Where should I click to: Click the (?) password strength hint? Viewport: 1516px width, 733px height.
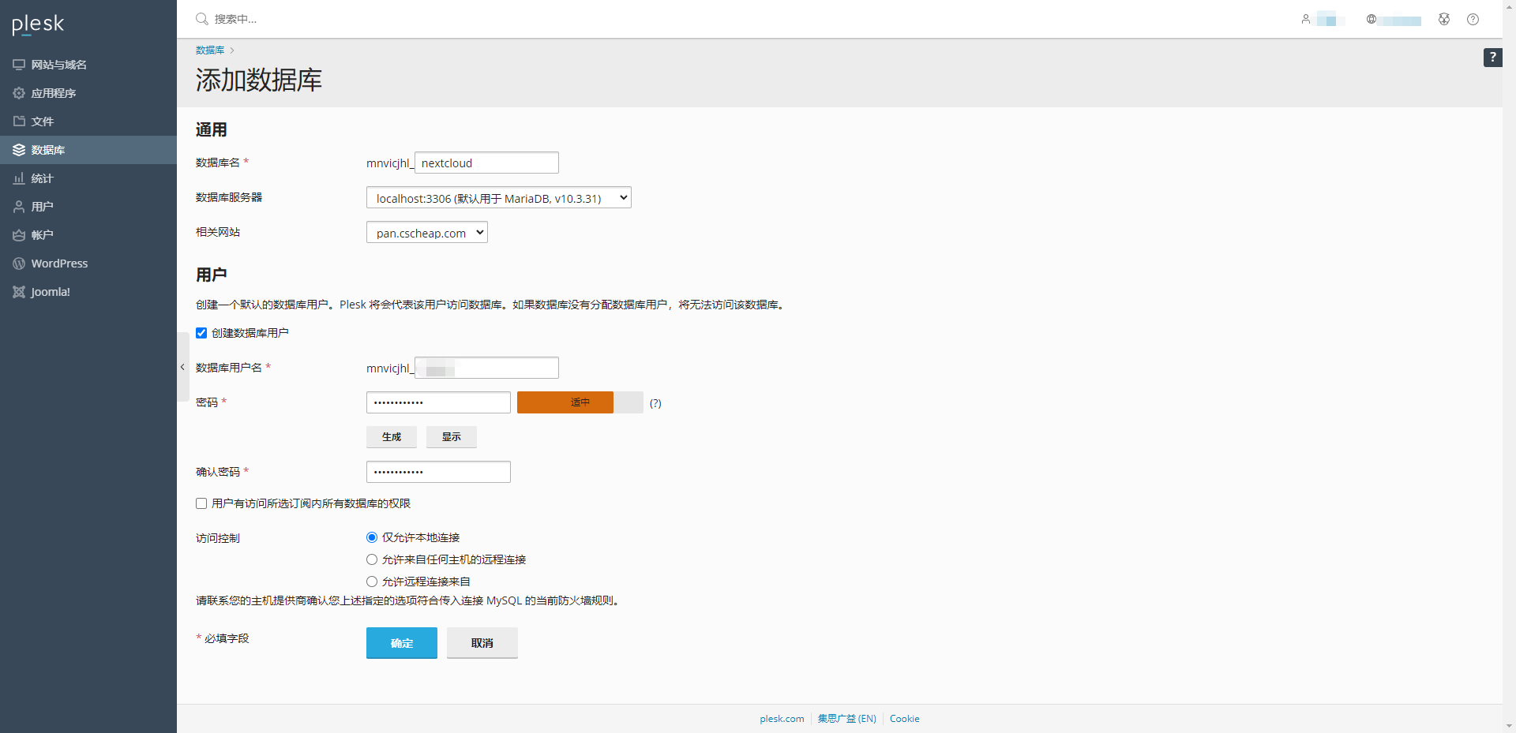(655, 403)
